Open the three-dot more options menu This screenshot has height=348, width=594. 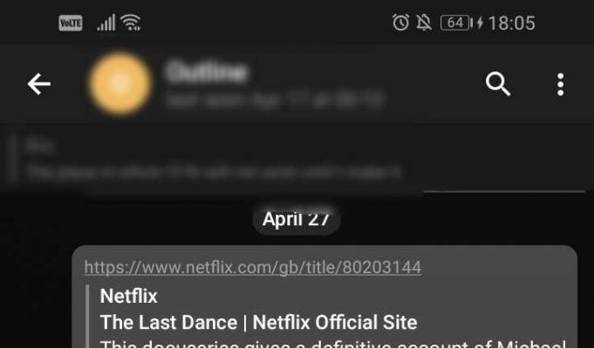point(560,84)
